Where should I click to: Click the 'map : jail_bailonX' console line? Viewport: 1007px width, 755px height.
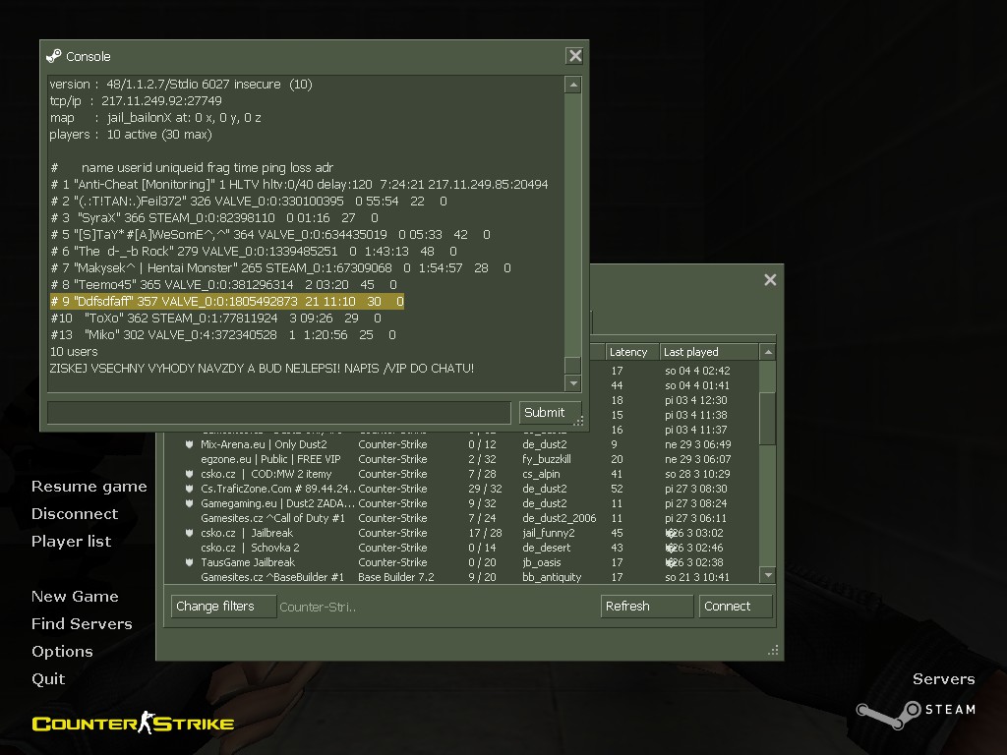(x=155, y=118)
